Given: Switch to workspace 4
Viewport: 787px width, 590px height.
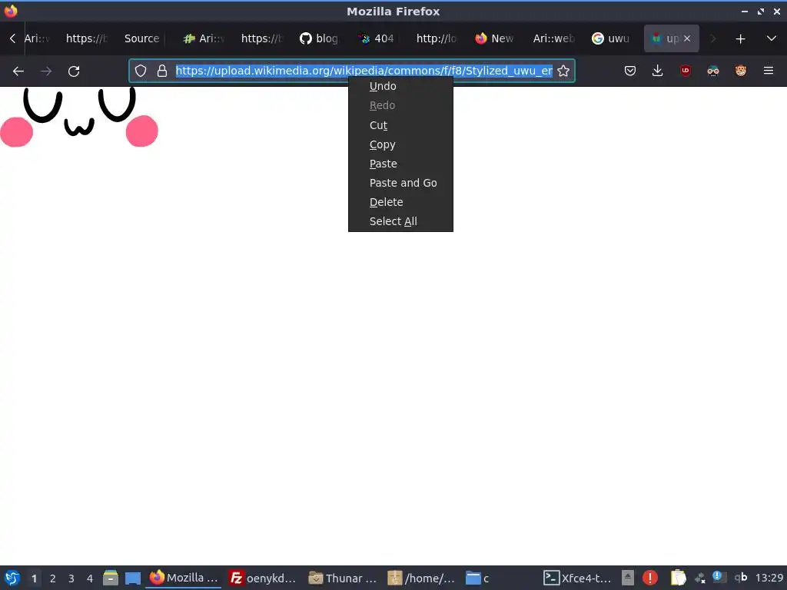Looking at the screenshot, I should click(x=90, y=578).
